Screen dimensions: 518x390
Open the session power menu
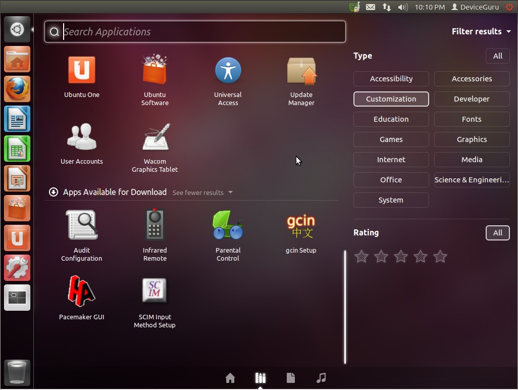click(509, 7)
